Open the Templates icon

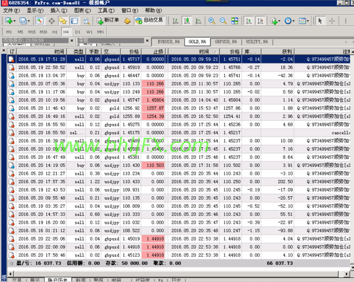302,21
